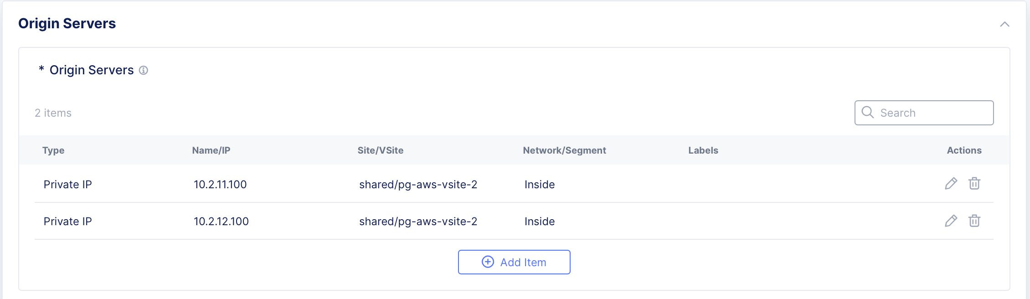Show info tooltip for Origin Servers

click(x=144, y=70)
